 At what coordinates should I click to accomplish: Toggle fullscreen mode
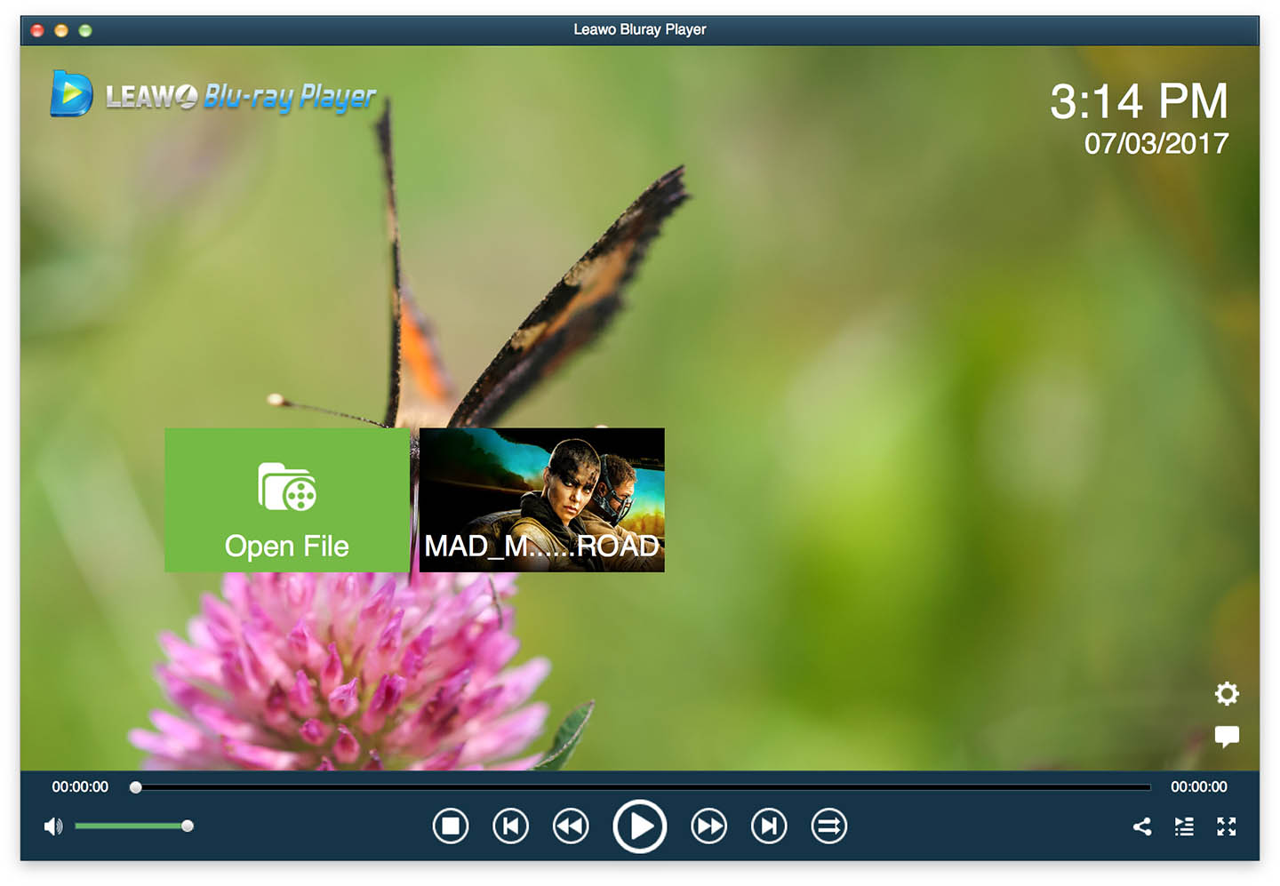tap(1227, 826)
